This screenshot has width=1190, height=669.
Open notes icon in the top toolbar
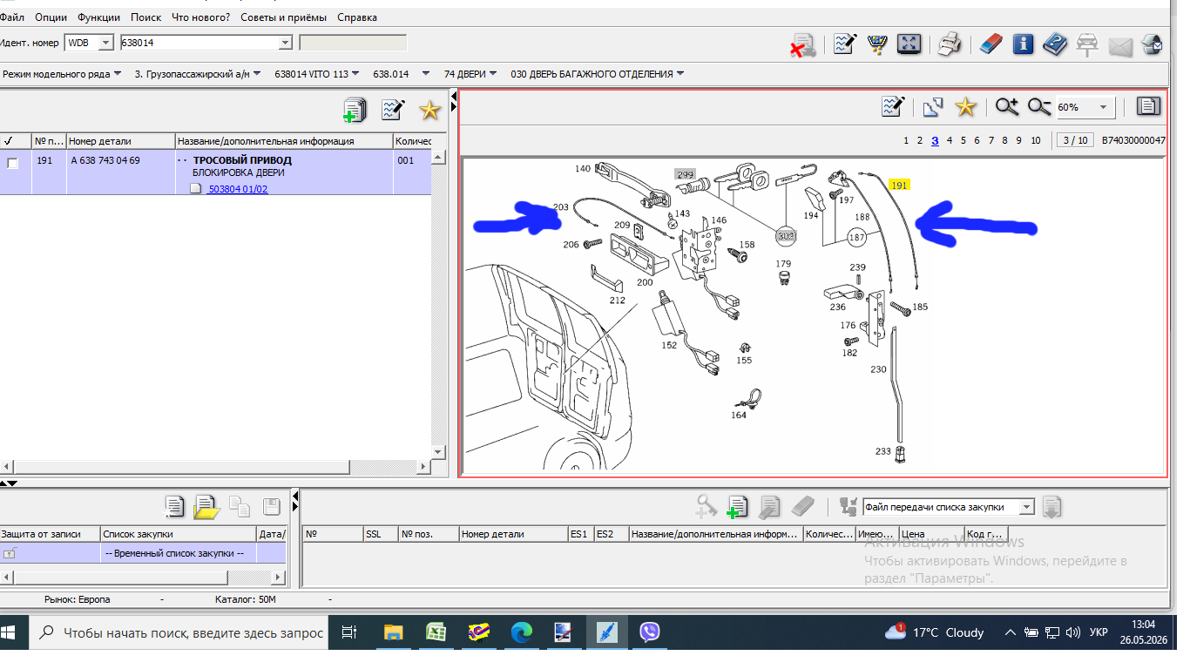coord(844,44)
